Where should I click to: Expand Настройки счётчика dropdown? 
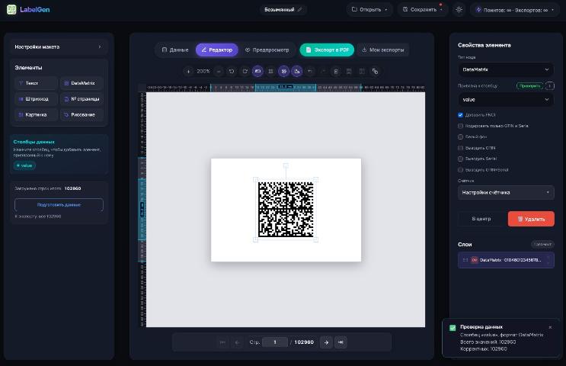505,192
